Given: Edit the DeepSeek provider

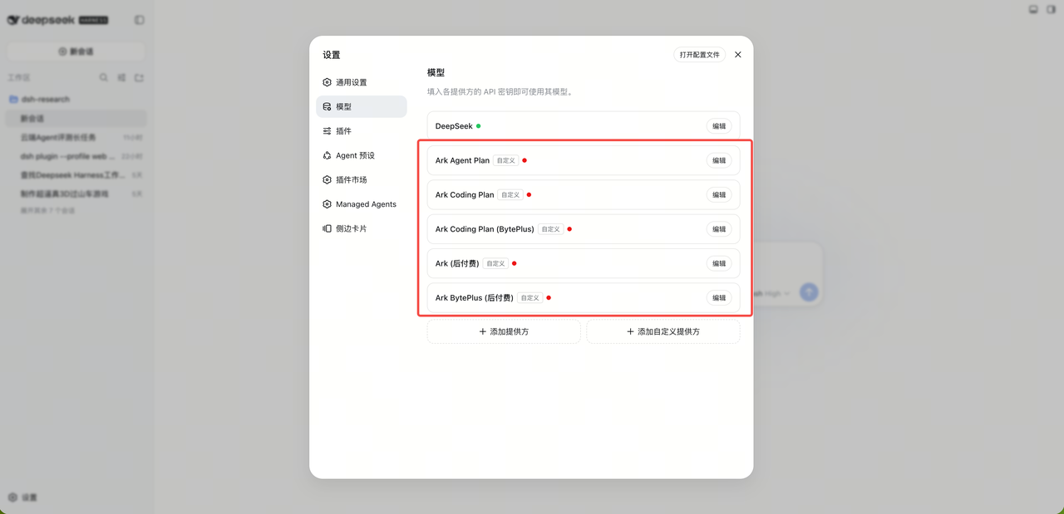Looking at the screenshot, I should [x=719, y=126].
